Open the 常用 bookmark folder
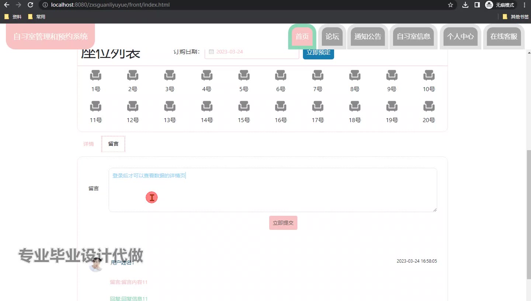 point(37,17)
